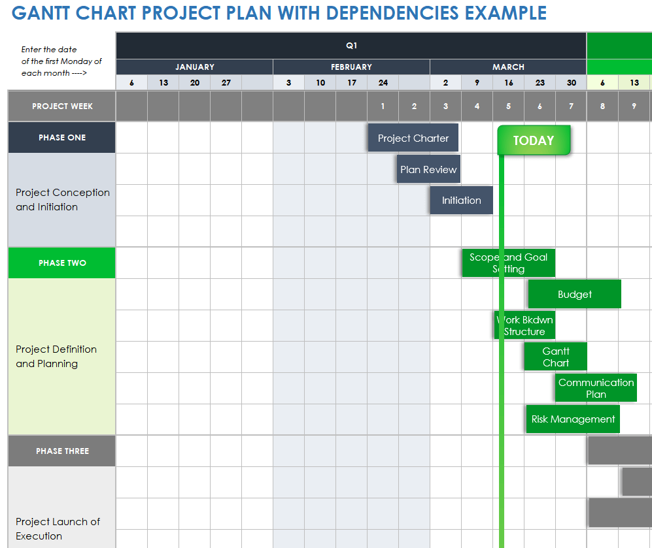Viewport: 652px width, 548px height.
Task: Select the JANUARY month header
Action: pyautogui.click(x=194, y=67)
